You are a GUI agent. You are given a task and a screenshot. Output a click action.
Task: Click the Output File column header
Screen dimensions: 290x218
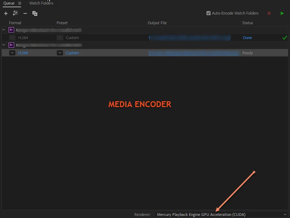(157, 23)
